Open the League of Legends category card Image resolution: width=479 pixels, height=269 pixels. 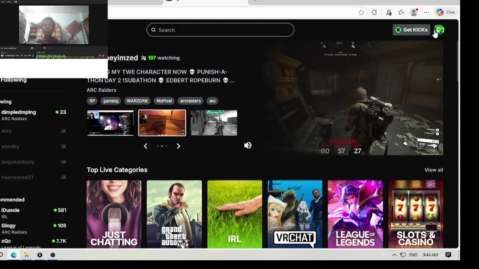click(x=356, y=214)
